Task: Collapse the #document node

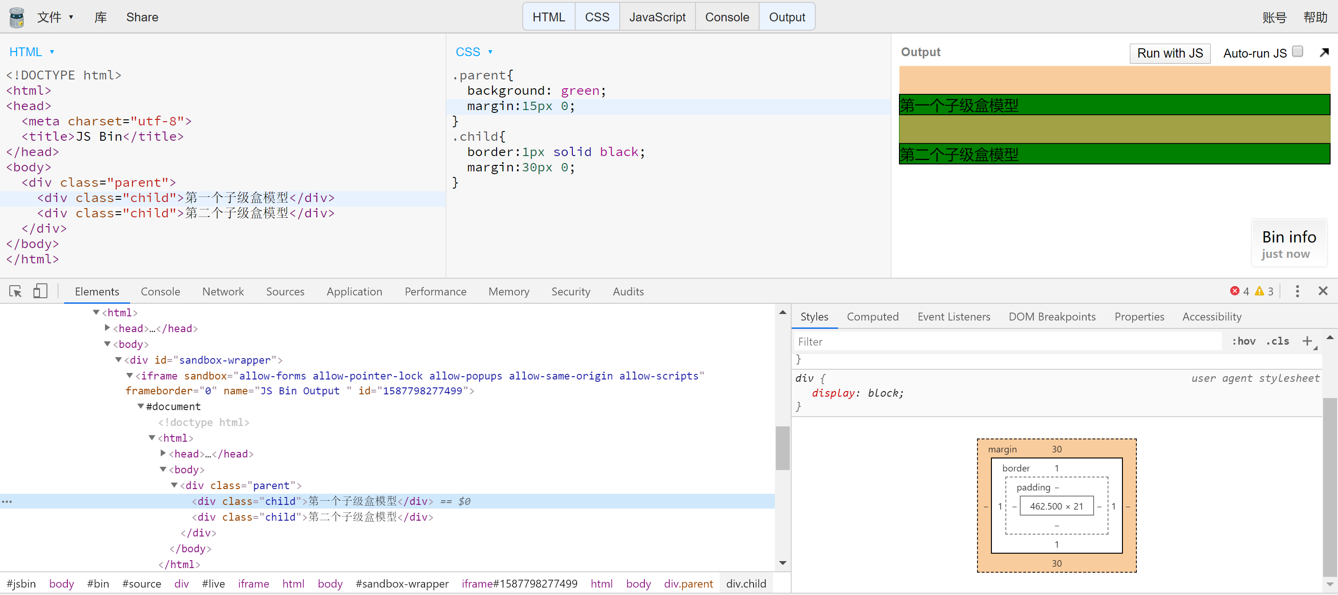Action: [141, 406]
